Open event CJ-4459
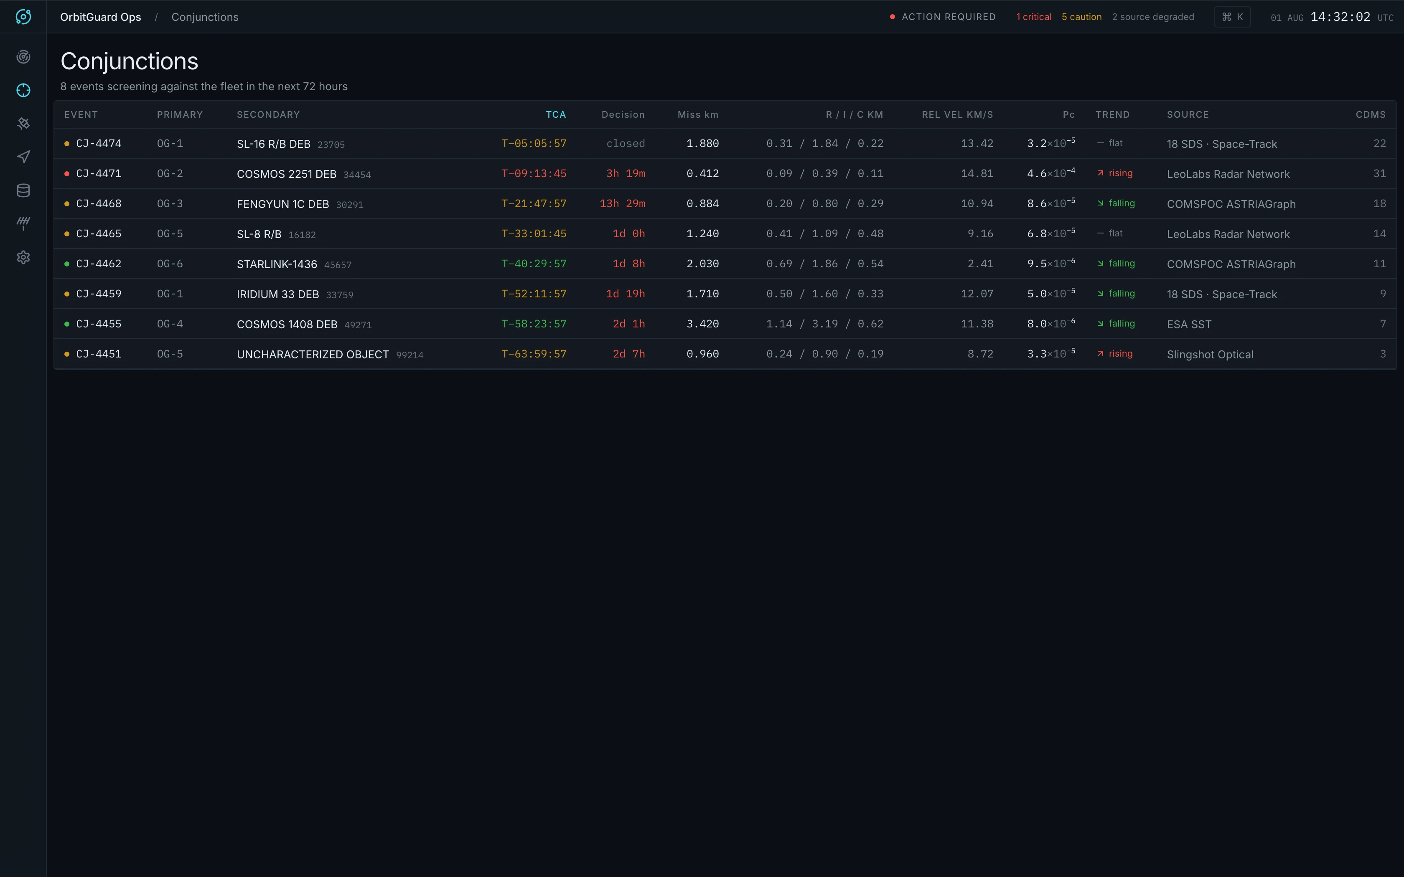This screenshot has height=877, width=1404. (99, 294)
